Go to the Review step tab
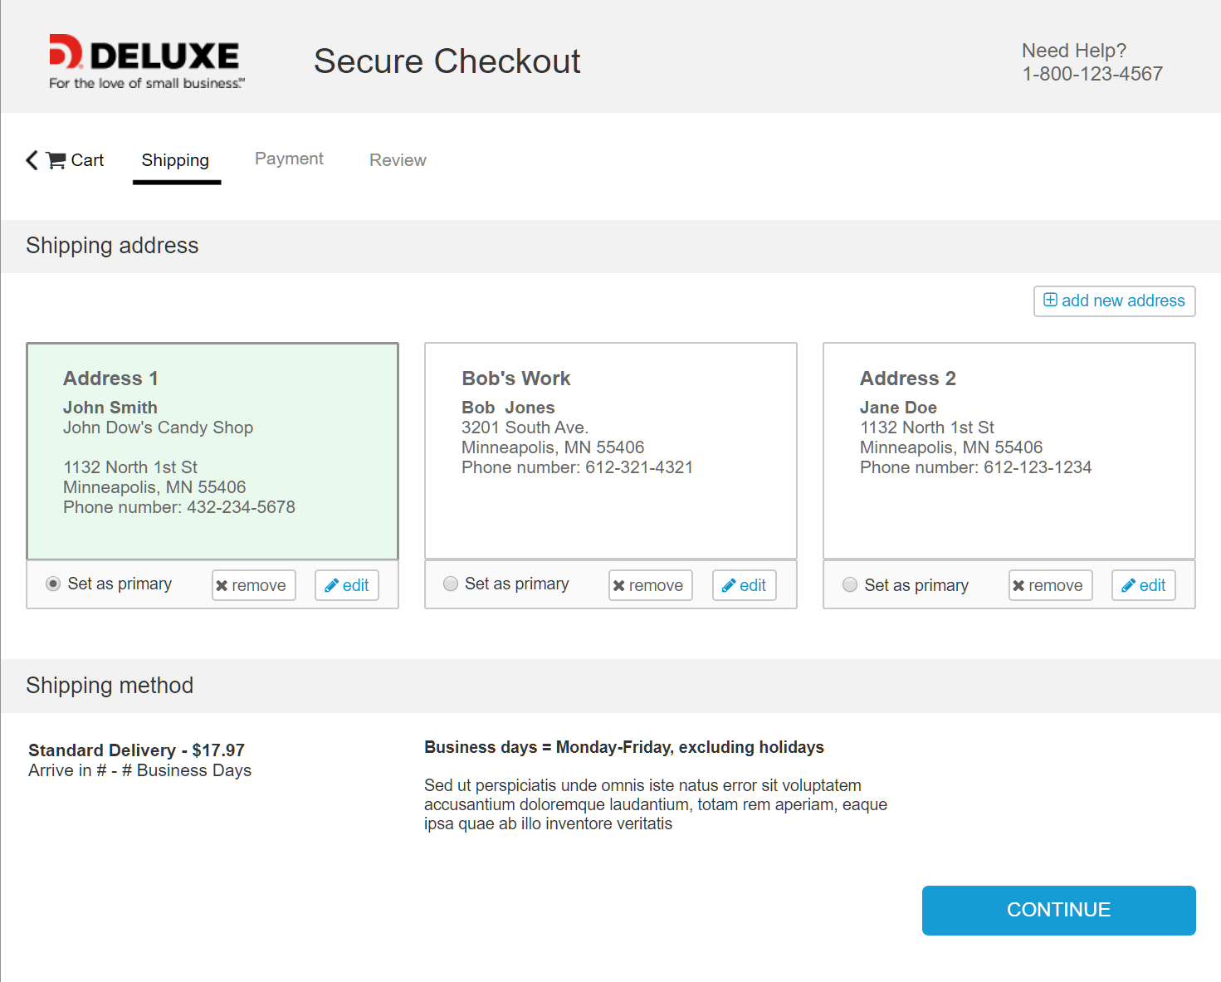This screenshot has height=982, width=1221. pyautogui.click(x=398, y=160)
